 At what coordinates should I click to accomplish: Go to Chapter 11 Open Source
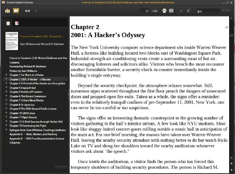tap(23, 117)
